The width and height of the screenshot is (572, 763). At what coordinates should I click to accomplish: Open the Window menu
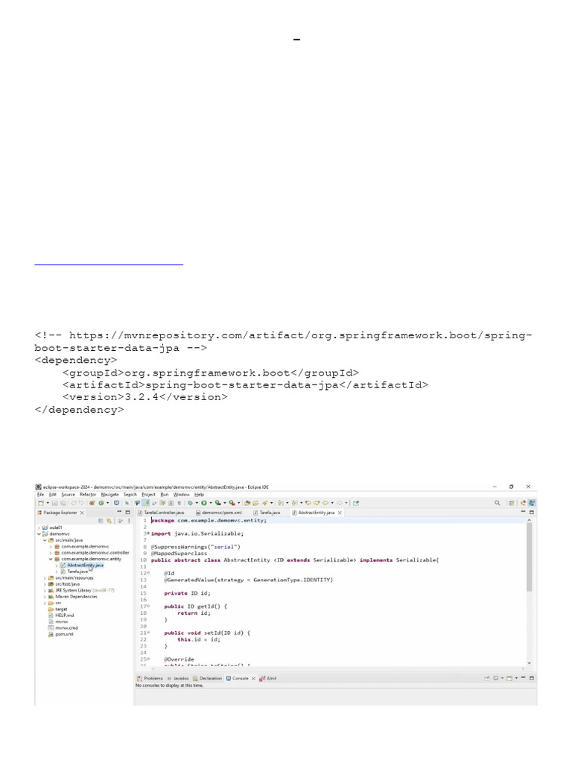coord(182,495)
